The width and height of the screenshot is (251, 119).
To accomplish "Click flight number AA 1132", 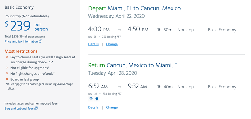I will click(x=93, y=94).
